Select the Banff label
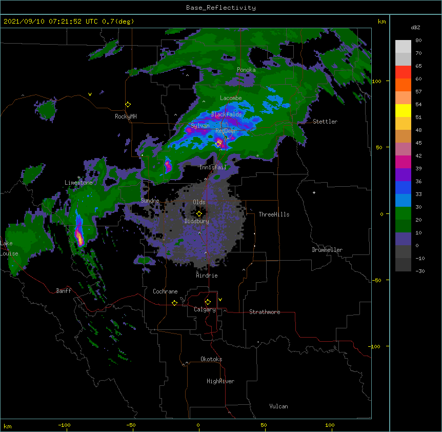This screenshot has width=442, height=432. point(64,291)
